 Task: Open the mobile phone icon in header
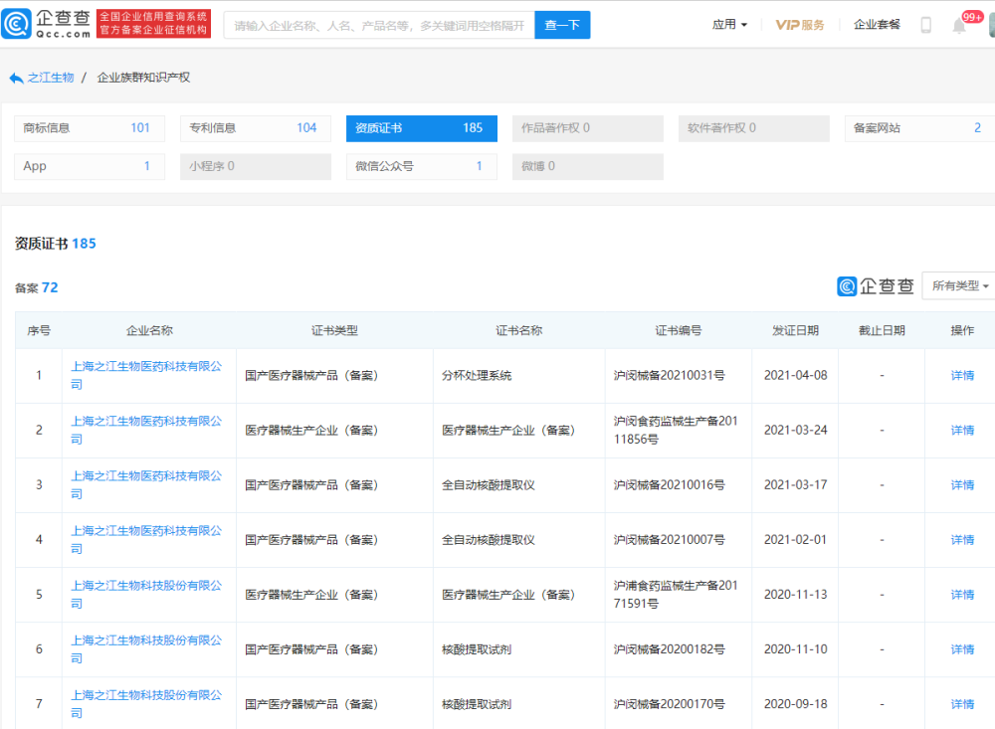925,25
